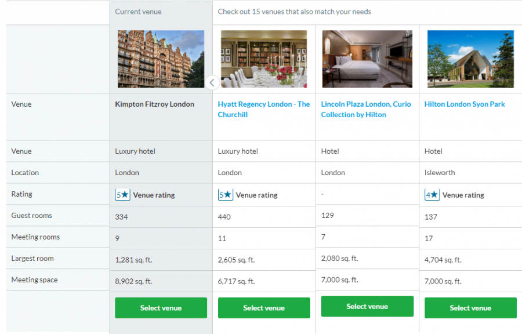
Task: Select venue Kimpton Fitzroy London
Action: click(x=161, y=308)
